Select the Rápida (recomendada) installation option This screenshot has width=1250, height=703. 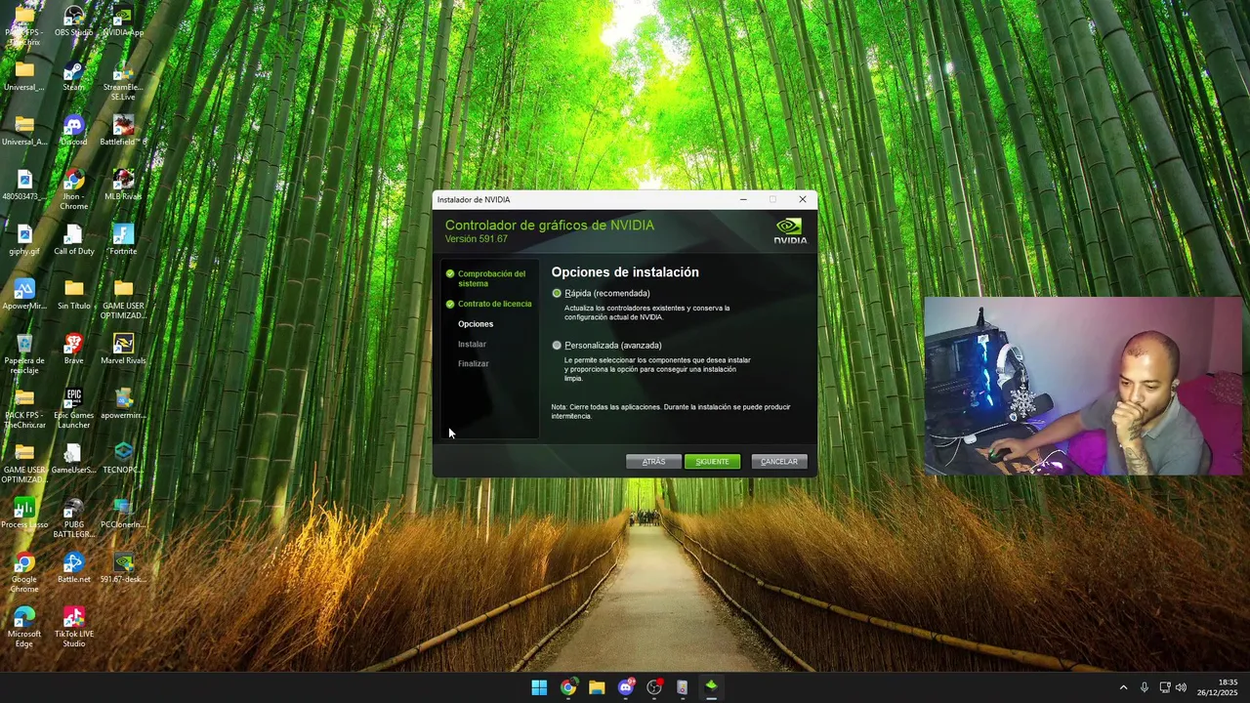coord(557,293)
